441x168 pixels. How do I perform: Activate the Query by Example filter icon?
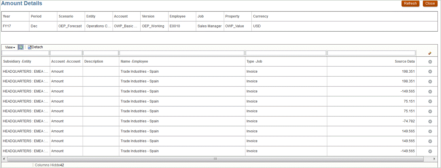[20, 47]
